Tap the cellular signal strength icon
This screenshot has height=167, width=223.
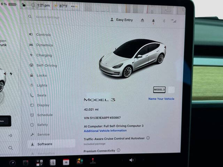pos(174,21)
